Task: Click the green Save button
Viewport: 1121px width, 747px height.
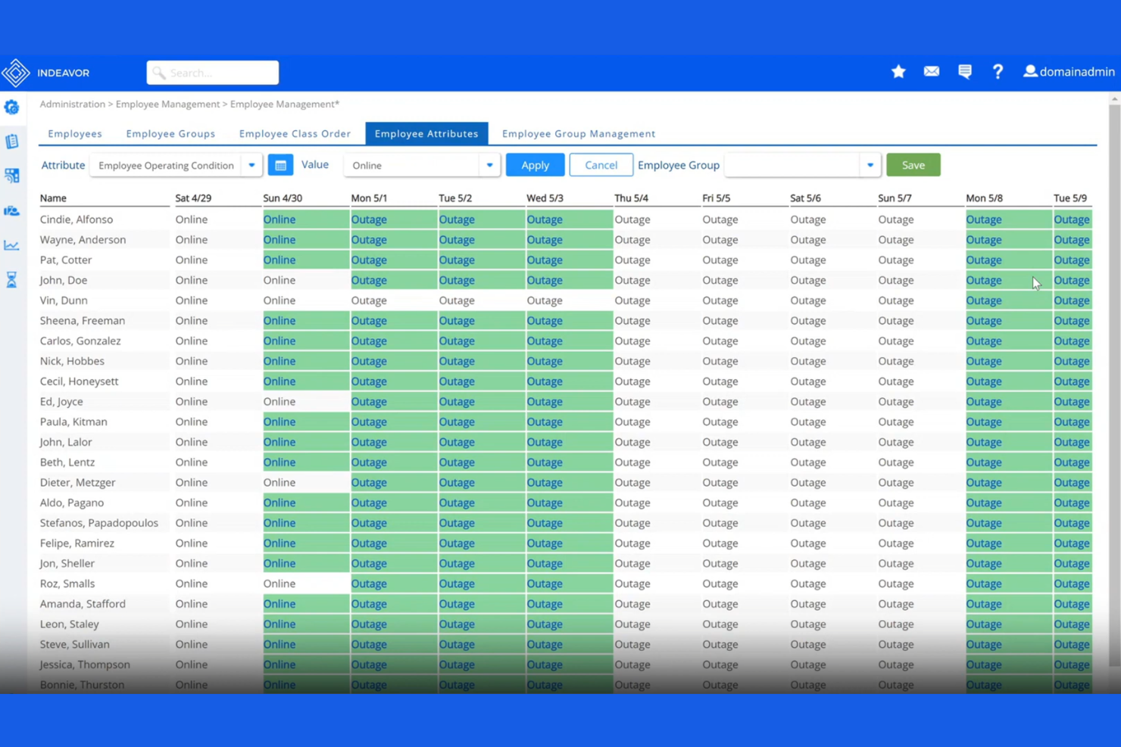Action: pyautogui.click(x=913, y=165)
